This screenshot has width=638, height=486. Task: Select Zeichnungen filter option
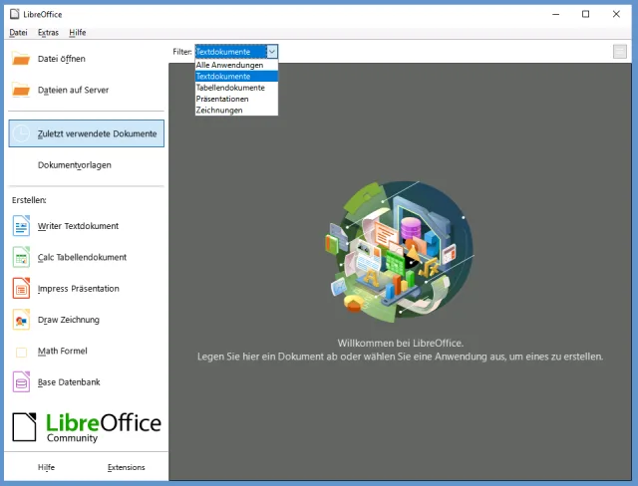(x=218, y=110)
